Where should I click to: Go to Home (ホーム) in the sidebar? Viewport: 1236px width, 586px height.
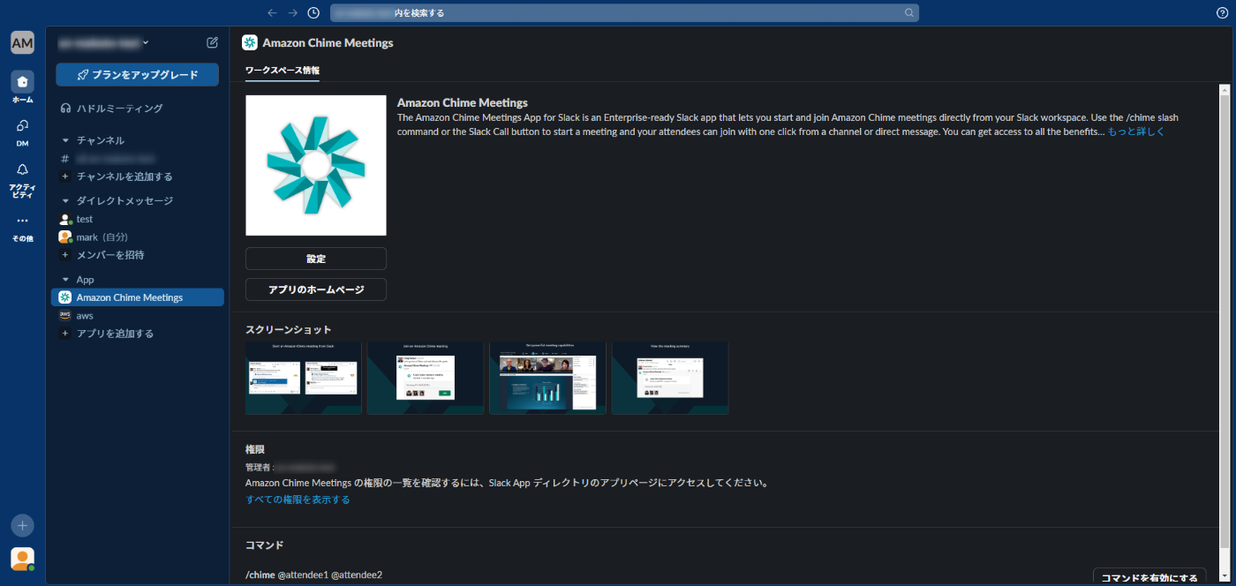point(22,86)
